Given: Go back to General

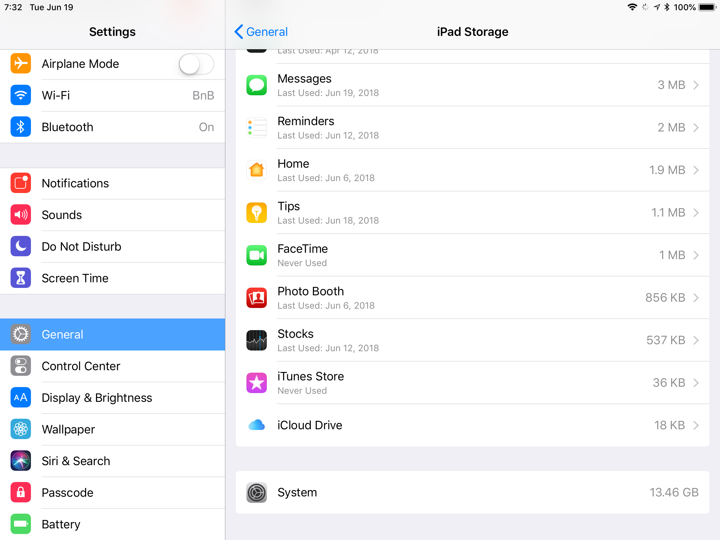Looking at the screenshot, I should pos(261,32).
